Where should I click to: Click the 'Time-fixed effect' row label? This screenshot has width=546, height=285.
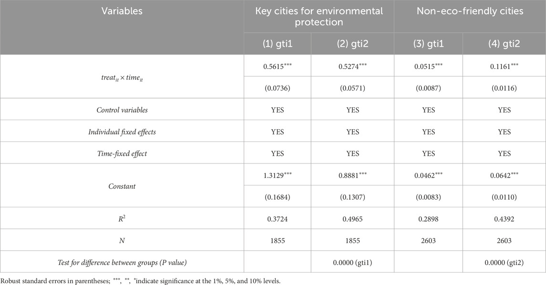coord(122,153)
